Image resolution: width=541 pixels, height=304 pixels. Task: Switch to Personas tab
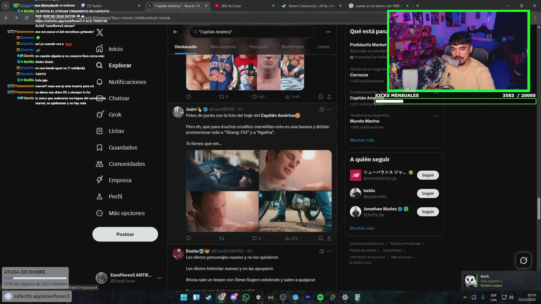pyautogui.click(x=259, y=47)
